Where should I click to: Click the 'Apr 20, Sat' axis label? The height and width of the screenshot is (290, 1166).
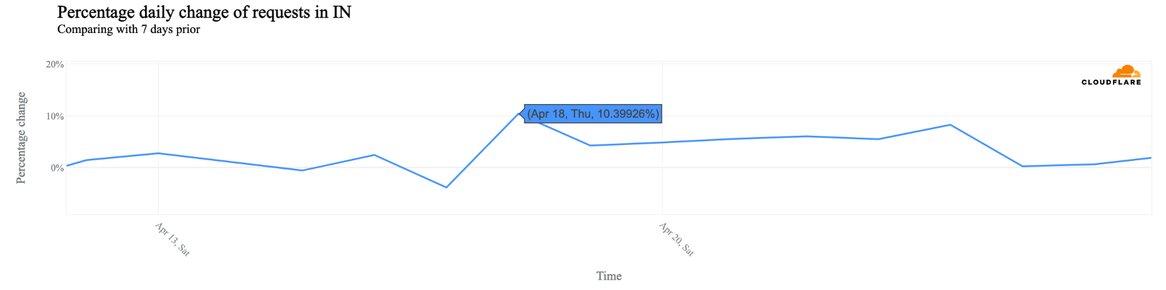676,239
